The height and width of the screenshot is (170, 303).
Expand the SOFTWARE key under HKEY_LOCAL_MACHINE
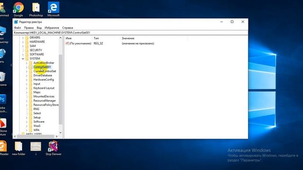(x=23, y=54)
